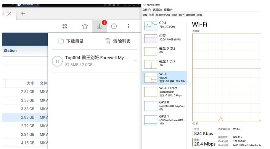Click the Wi-Fi throughput graph

[x=227, y=77]
